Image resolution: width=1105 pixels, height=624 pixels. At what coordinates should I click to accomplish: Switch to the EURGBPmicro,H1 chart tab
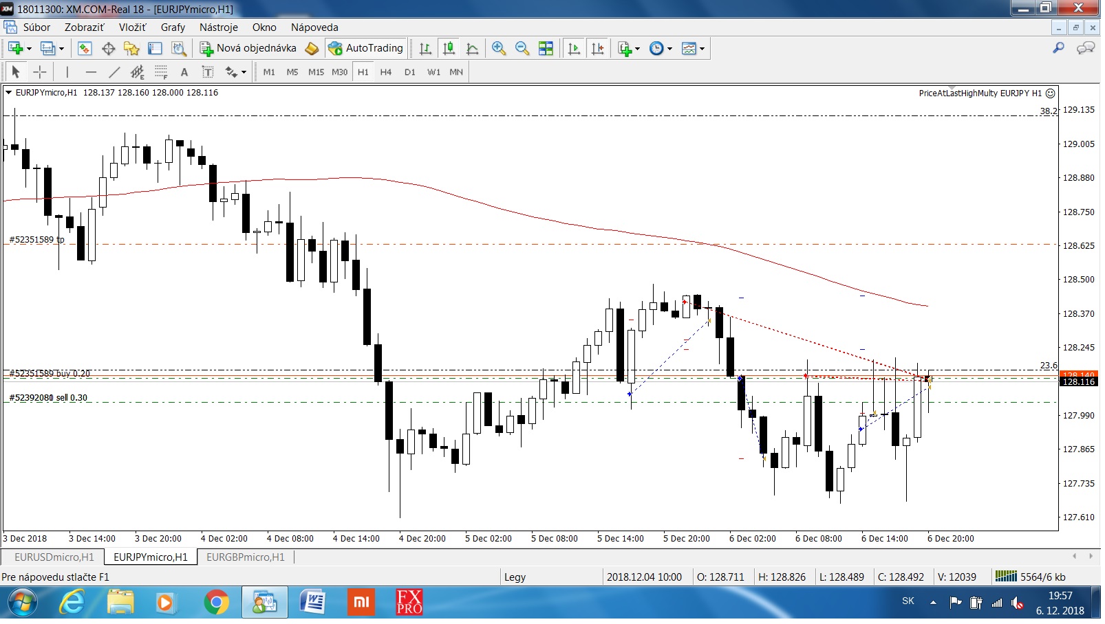tap(245, 557)
